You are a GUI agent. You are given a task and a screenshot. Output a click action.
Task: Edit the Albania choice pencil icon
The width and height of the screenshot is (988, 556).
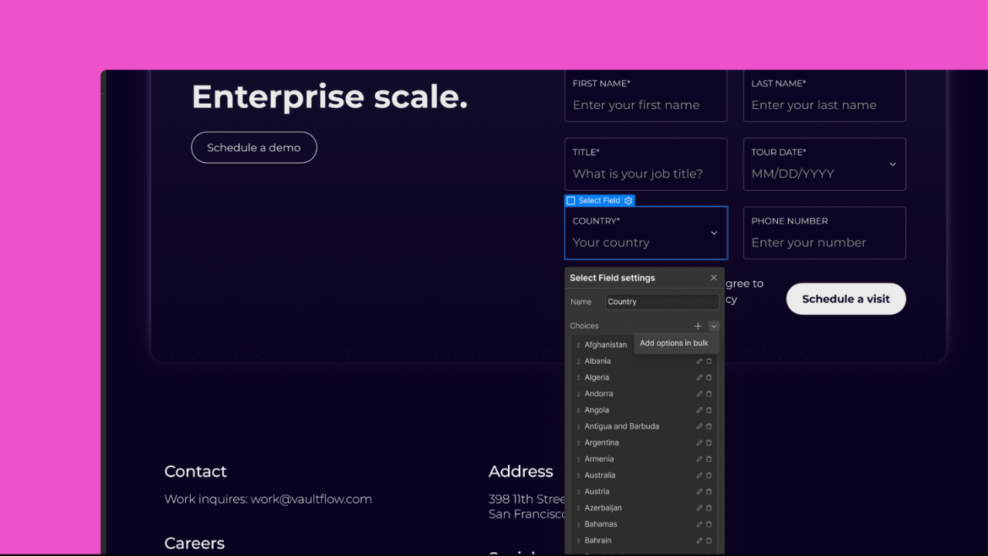[x=699, y=361]
